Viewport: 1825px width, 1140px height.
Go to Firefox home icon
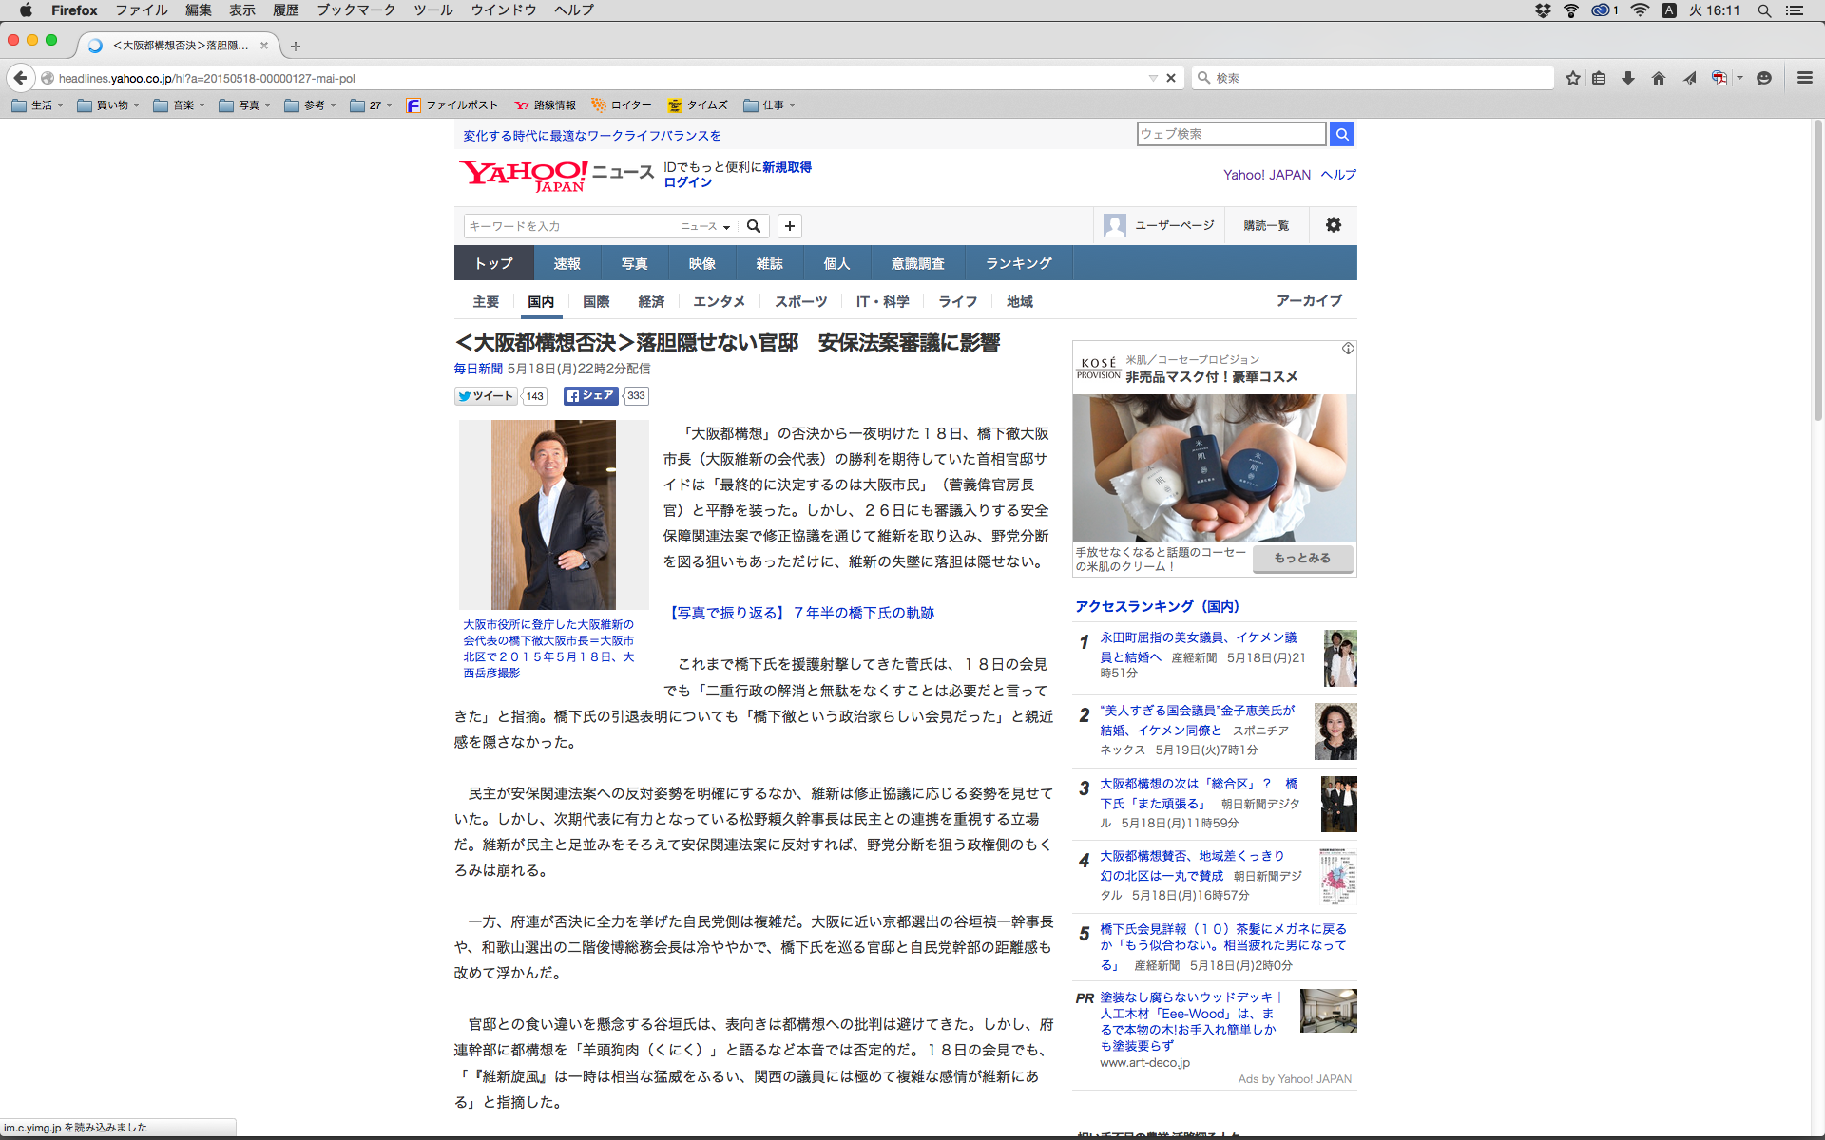[1659, 78]
